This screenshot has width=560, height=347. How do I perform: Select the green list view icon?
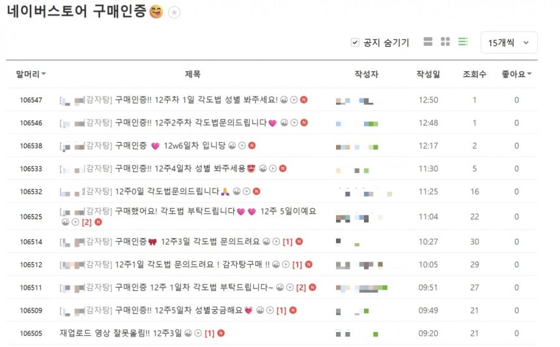(x=463, y=42)
